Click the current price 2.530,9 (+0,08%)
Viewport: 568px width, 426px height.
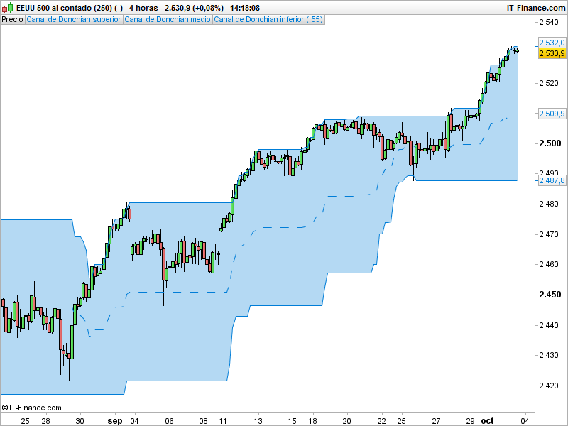pyautogui.click(x=194, y=8)
